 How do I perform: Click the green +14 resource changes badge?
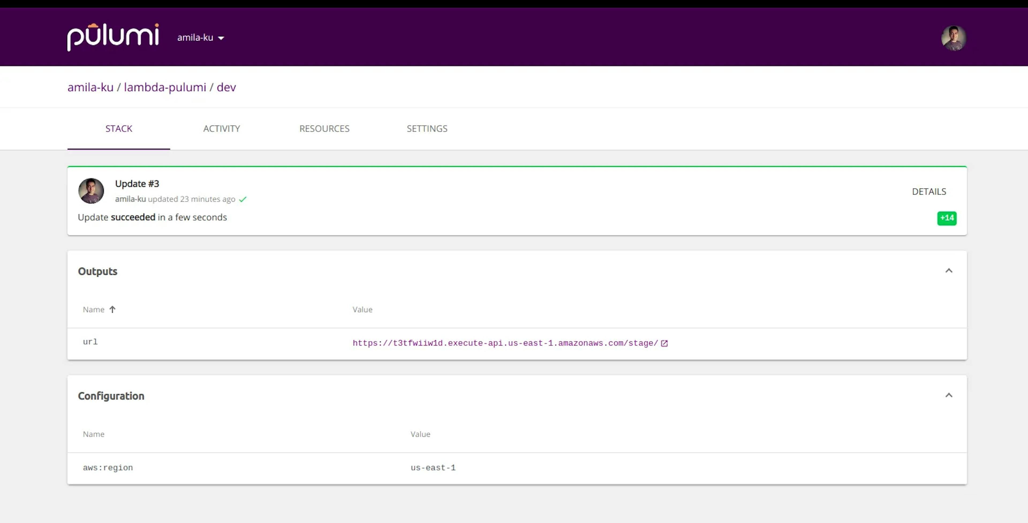tap(947, 218)
